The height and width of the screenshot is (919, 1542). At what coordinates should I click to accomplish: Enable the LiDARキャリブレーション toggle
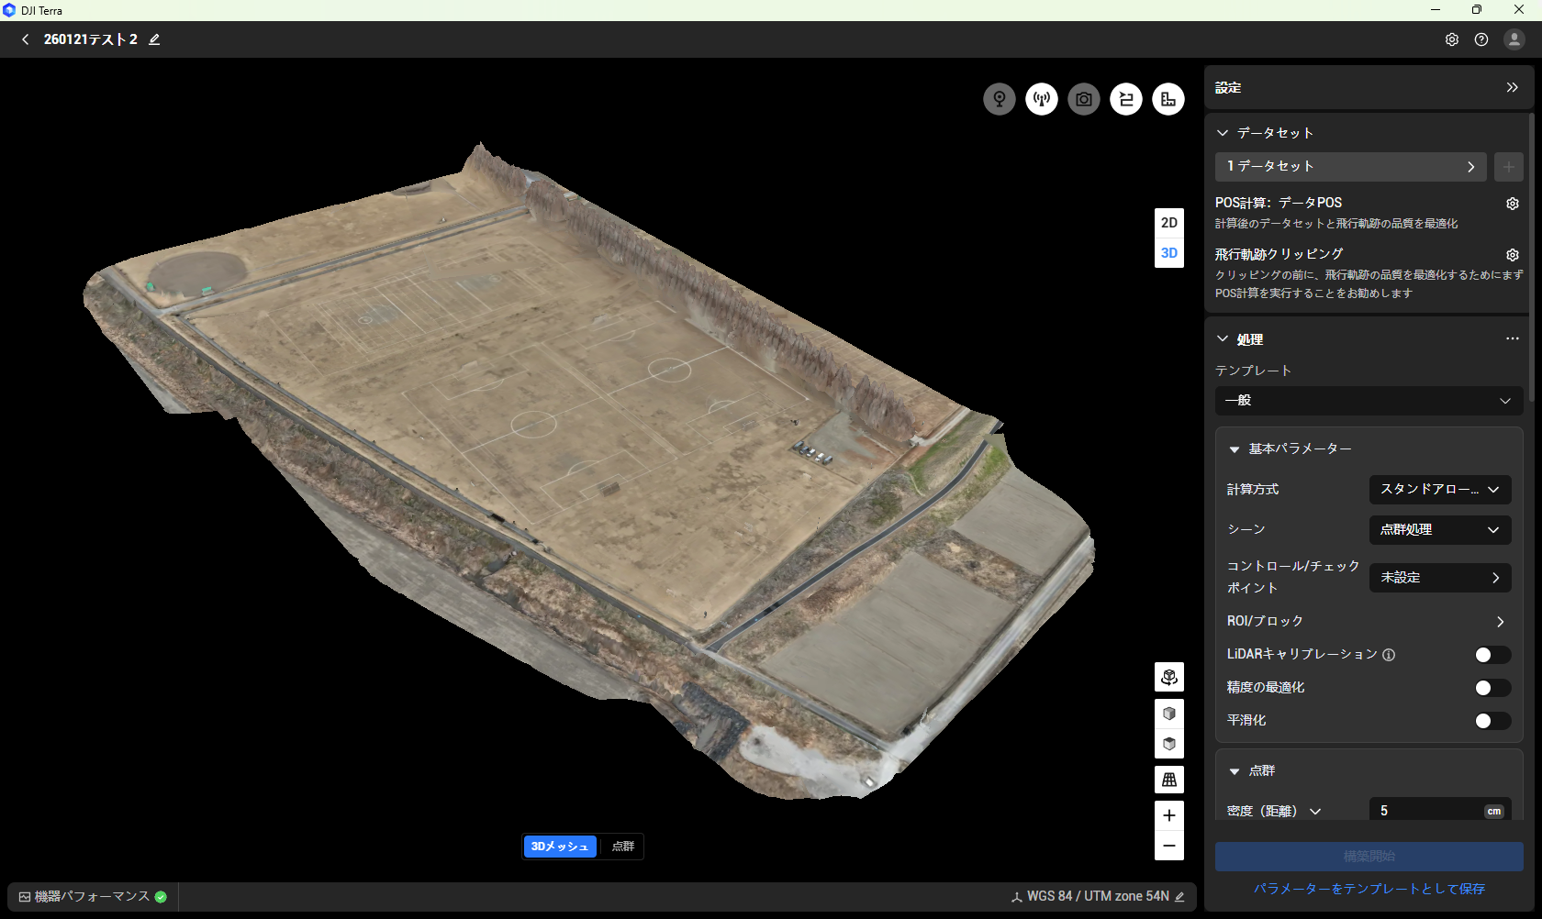click(1492, 655)
